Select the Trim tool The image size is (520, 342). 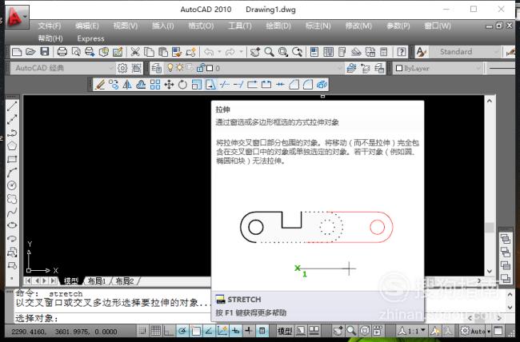pyautogui.click(x=225, y=85)
